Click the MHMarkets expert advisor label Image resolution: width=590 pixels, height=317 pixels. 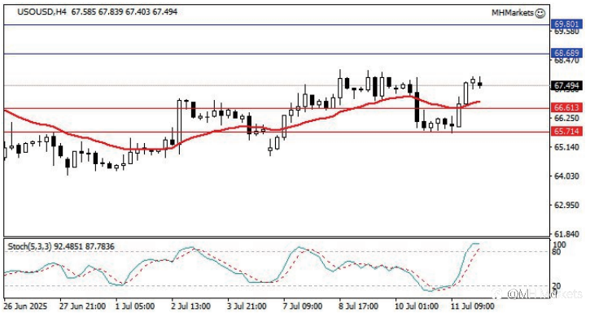pyautogui.click(x=513, y=13)
